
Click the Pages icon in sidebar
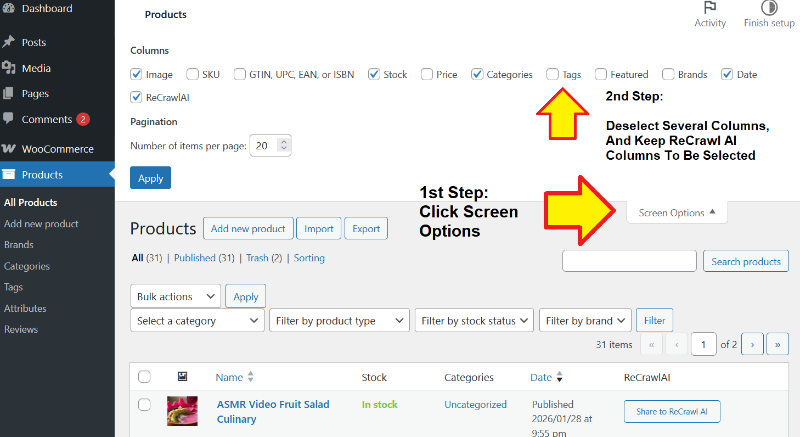(9, 93)
